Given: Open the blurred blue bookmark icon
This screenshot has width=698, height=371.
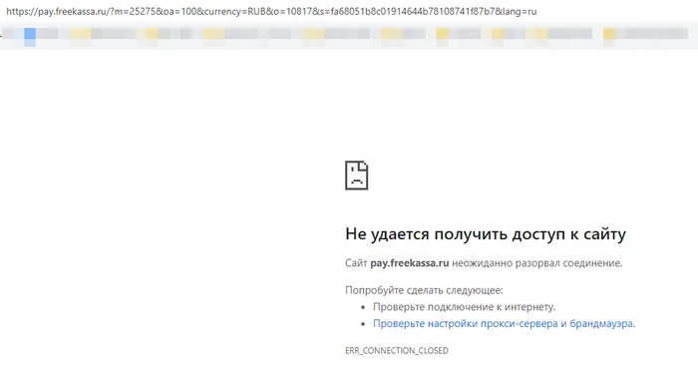Looking at the screenshot, I should tap(30, 34).
